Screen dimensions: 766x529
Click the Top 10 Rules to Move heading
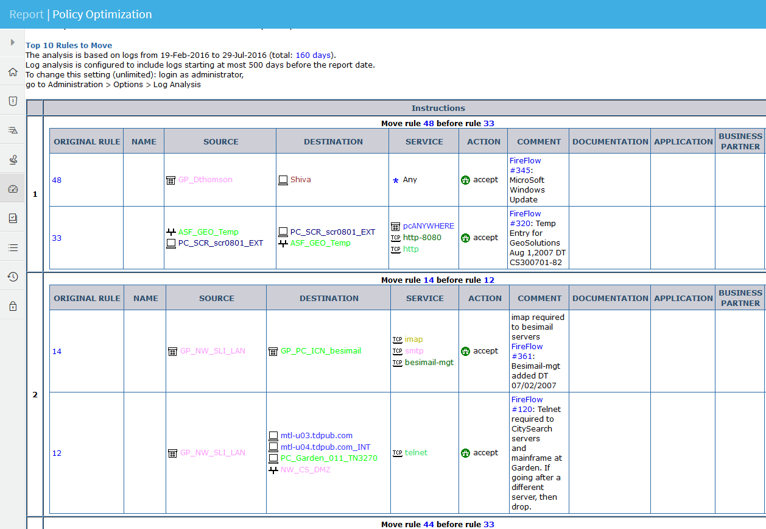point(69,46)
